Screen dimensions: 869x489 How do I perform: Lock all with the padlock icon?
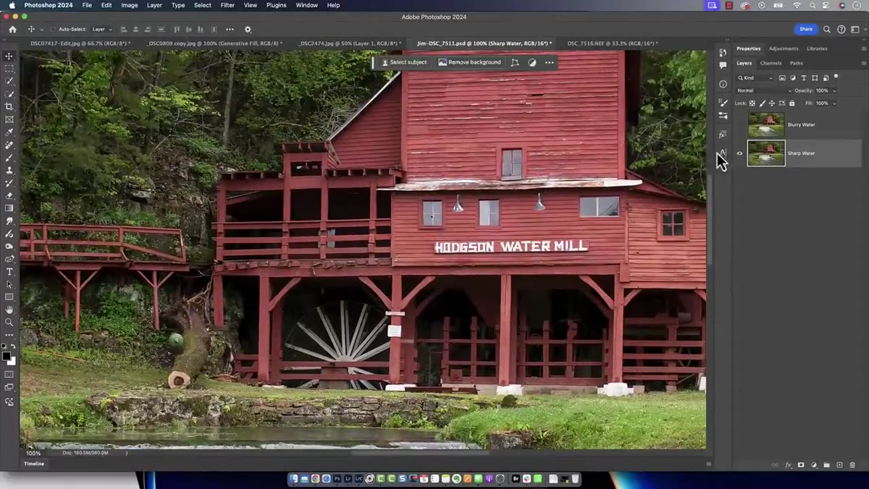tap(792, 103)
